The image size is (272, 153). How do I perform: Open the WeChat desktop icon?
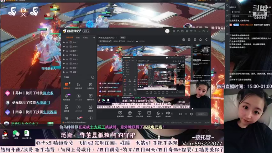click(16, 135)
